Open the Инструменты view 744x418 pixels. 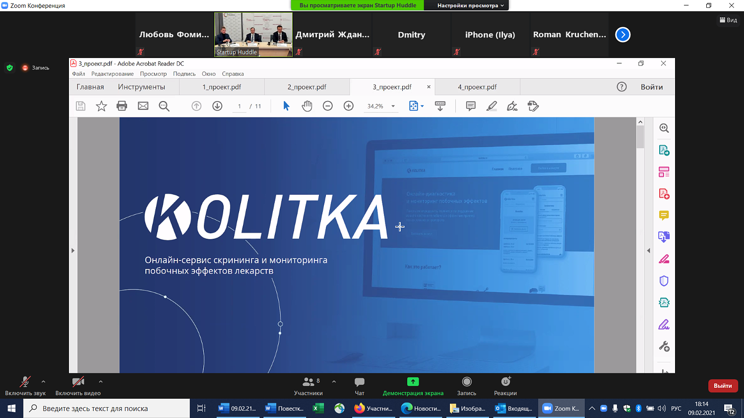click(x=141, y=87)
